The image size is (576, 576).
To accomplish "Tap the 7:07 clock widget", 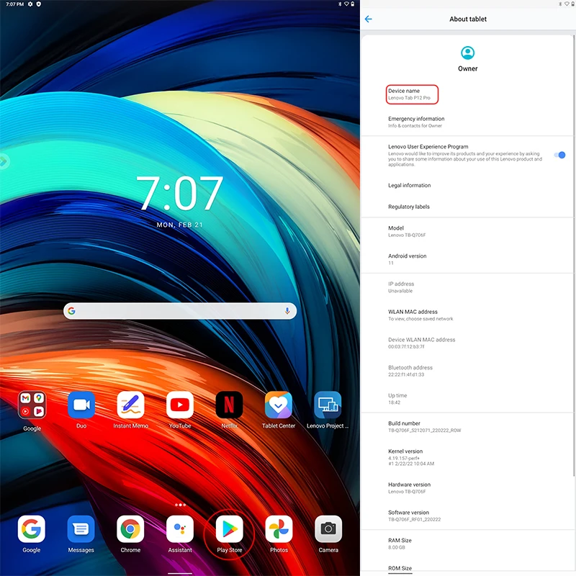I will (x=179, y=193).
